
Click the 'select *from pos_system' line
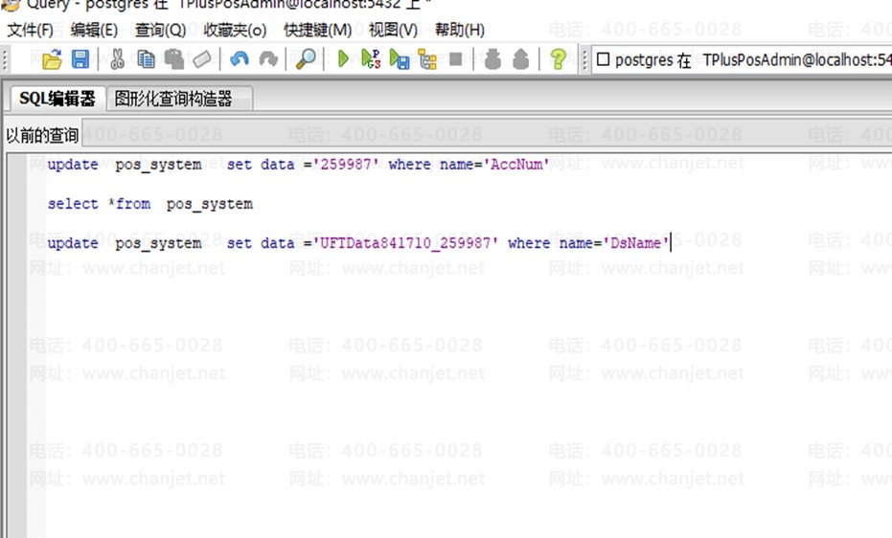[149, 204]
